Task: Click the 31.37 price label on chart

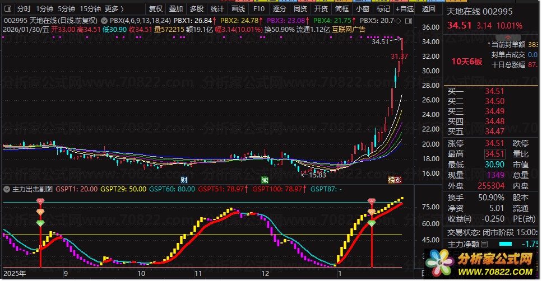Action: point(399,57)
